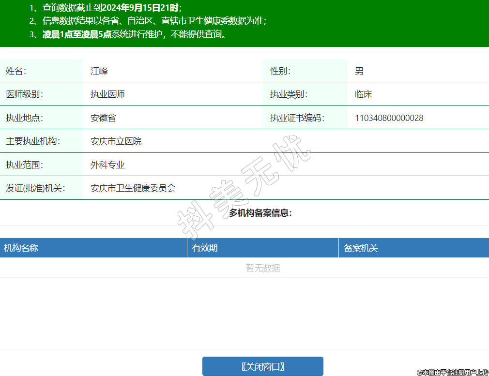Click the 机构名称 column header
Viewport: 489px width, 376px height.
[x=21, y=248]
